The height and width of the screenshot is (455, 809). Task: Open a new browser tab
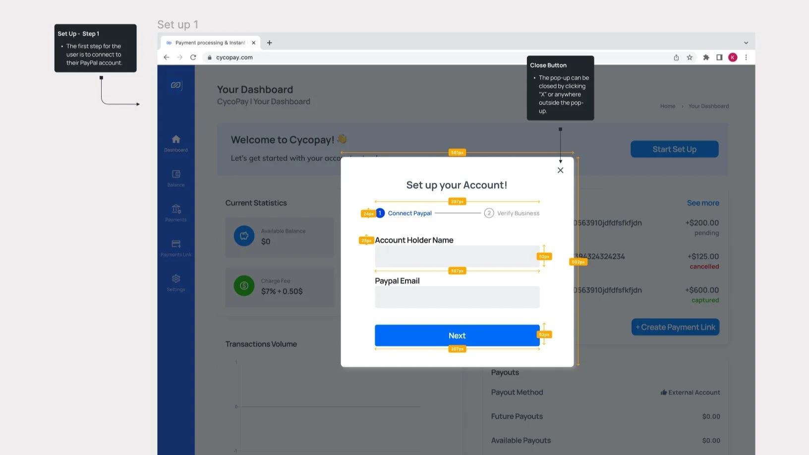click(270, 43)
